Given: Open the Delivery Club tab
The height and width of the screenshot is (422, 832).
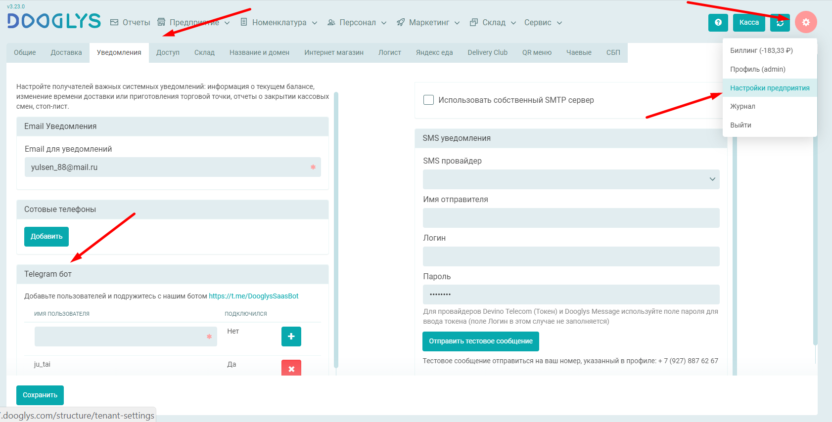Looking at the screenshot, I should click(488, 52).
